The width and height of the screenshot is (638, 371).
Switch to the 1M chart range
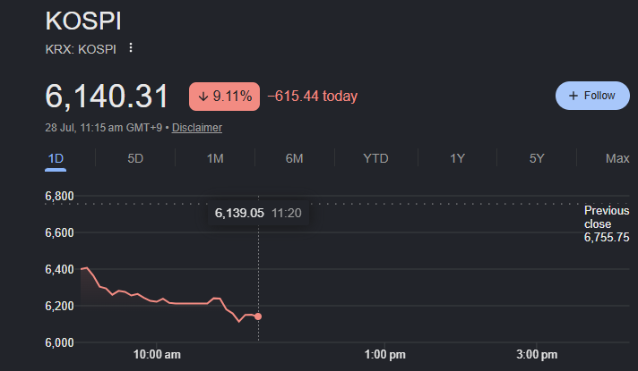tap(215, 158)
